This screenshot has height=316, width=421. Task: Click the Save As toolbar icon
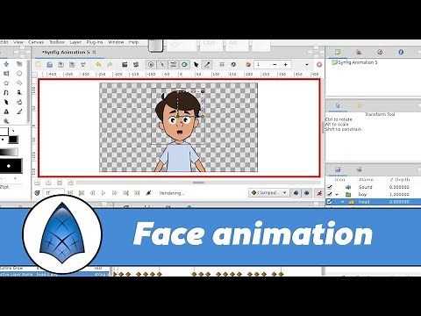[x=72, y=64]
